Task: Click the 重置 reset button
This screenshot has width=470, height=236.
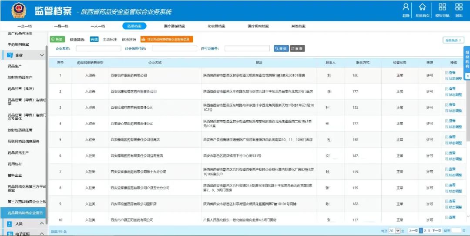Action: 297,48
